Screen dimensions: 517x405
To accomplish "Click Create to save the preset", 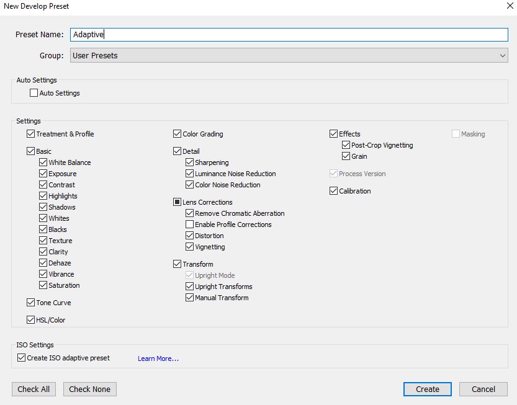I will 428,389.
